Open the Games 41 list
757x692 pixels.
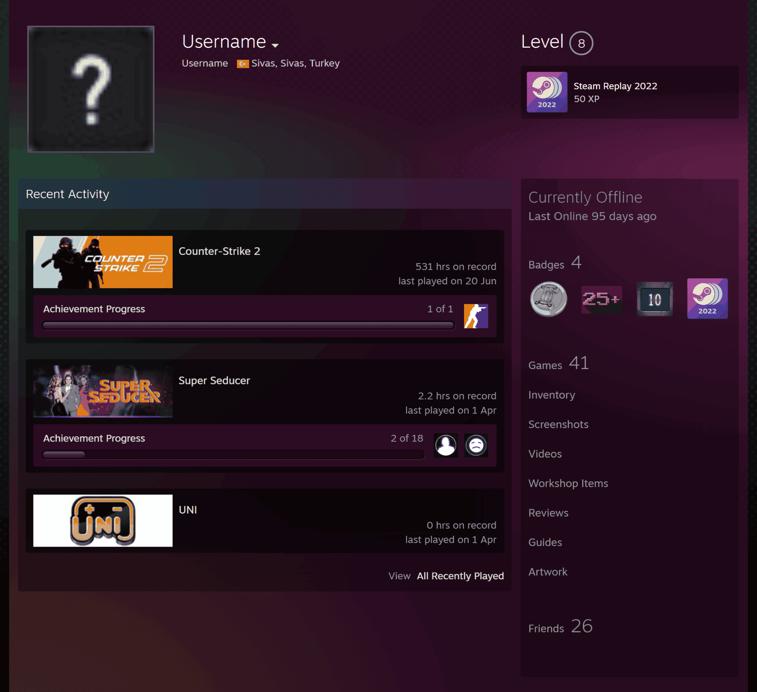pyautogui.click(x=559, y=363)
